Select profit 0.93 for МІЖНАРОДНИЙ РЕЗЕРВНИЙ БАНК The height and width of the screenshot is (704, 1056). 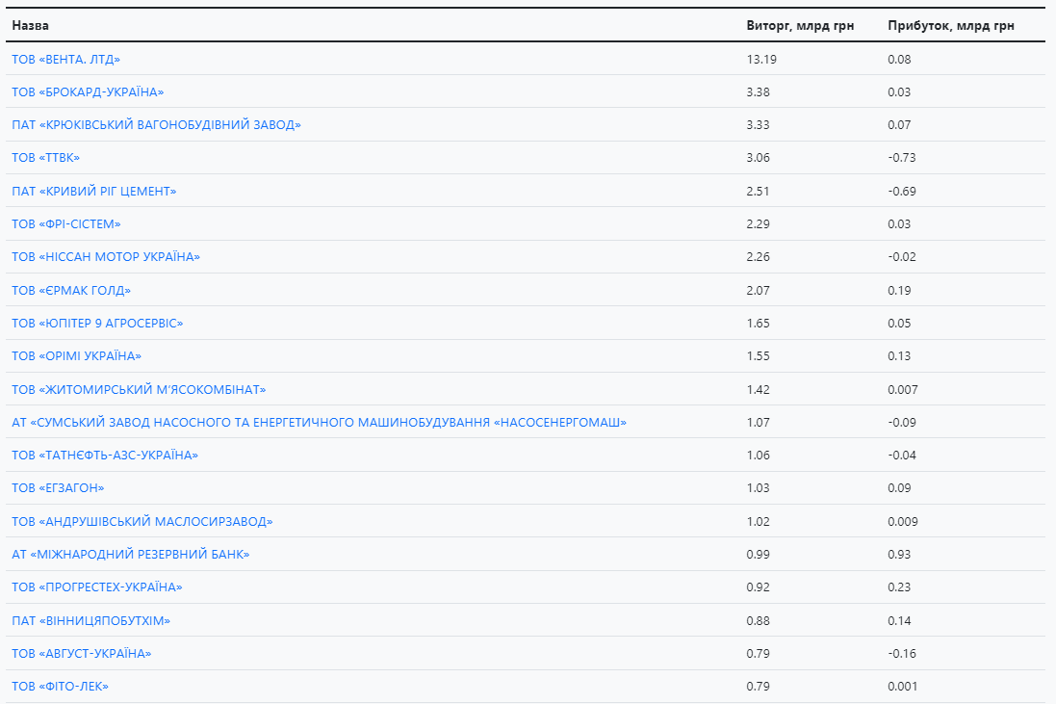tap(899, 555)
